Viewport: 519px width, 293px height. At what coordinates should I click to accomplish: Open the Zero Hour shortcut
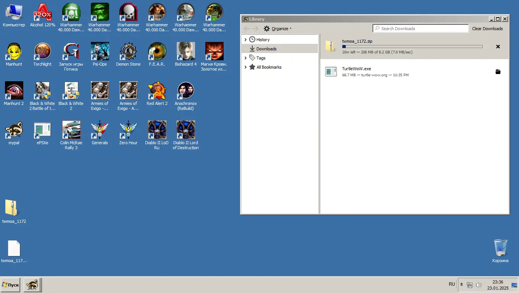click(128, 133)
